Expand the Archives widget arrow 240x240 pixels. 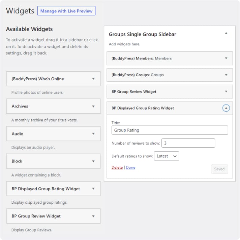coord(93,106)
